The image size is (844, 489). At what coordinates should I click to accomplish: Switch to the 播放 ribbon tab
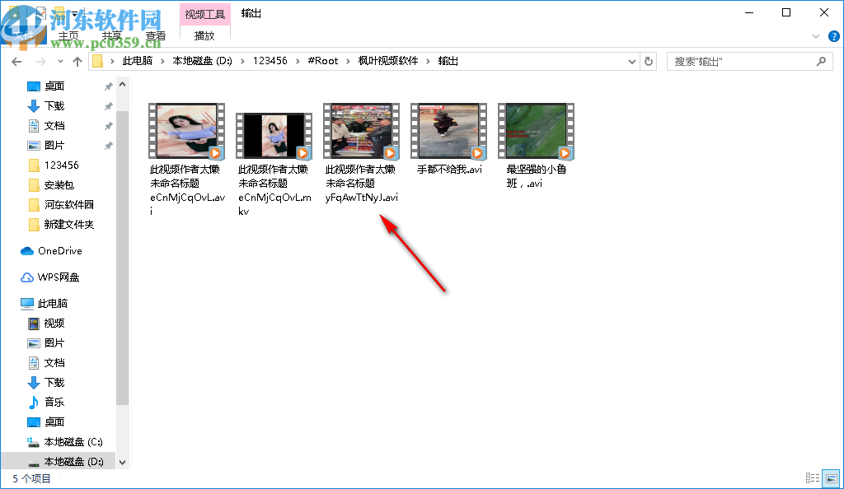204,36
